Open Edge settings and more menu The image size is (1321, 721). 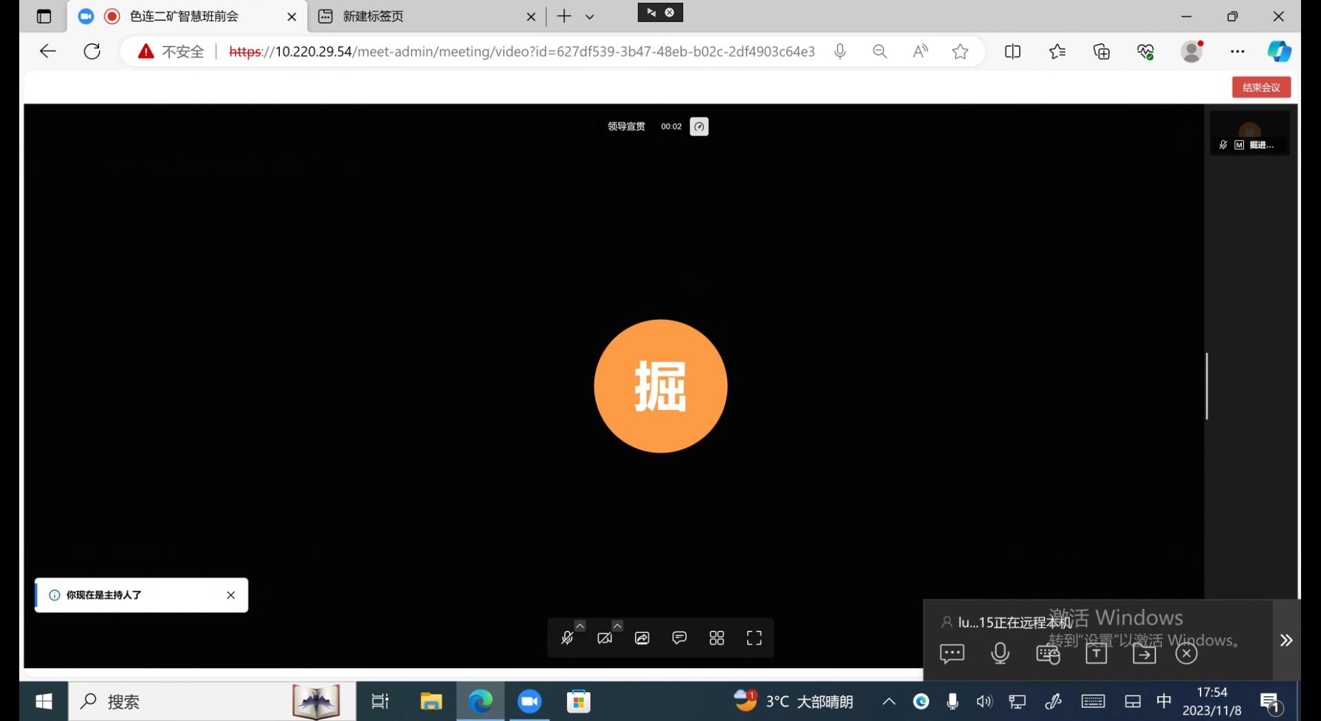point(1237,52)
